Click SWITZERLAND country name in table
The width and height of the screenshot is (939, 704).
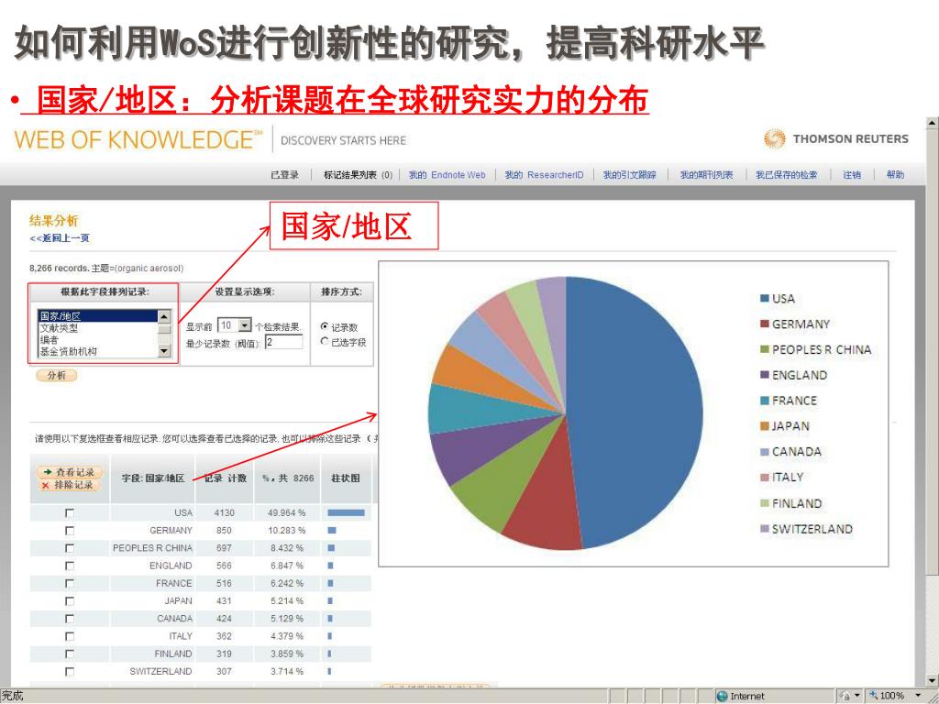pos(160,672)
